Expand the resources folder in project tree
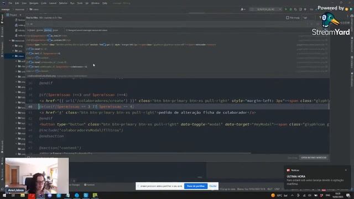This screenshot has height=199, width=354. coord(10,40)
